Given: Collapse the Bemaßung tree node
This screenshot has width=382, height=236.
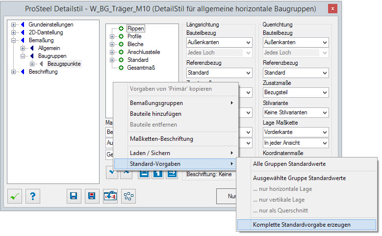Looking at the screenshot, I should point(13,40).
